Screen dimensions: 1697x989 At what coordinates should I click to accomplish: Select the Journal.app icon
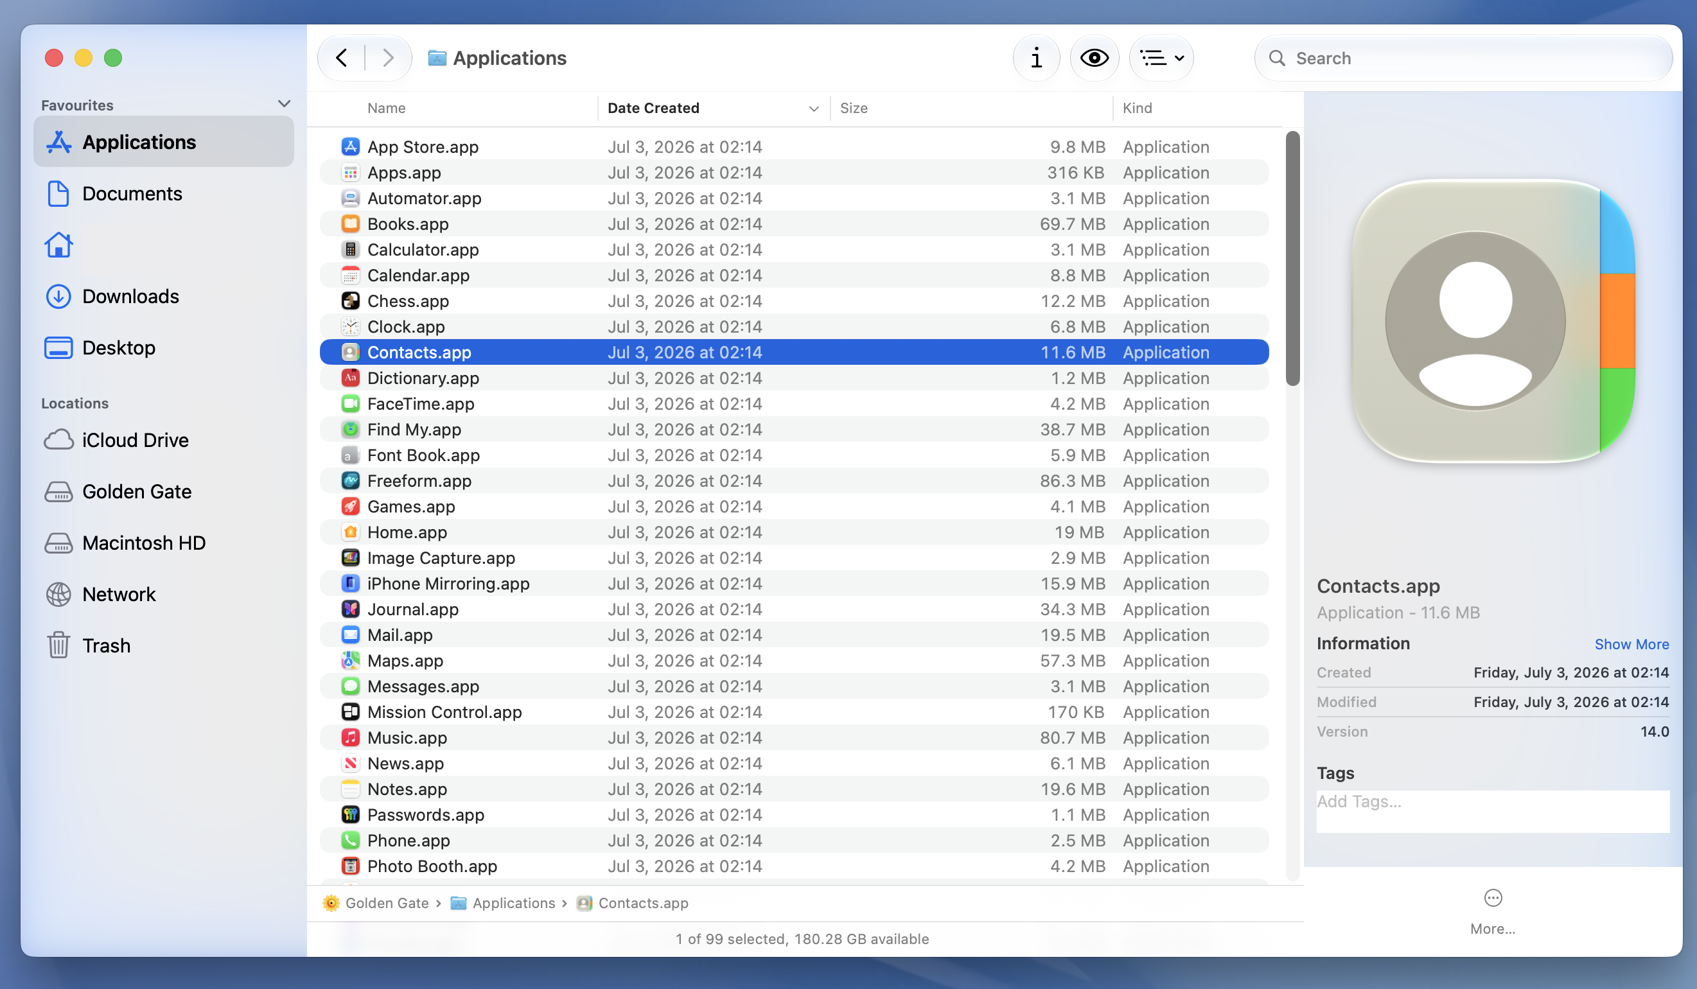click(350, 609)
